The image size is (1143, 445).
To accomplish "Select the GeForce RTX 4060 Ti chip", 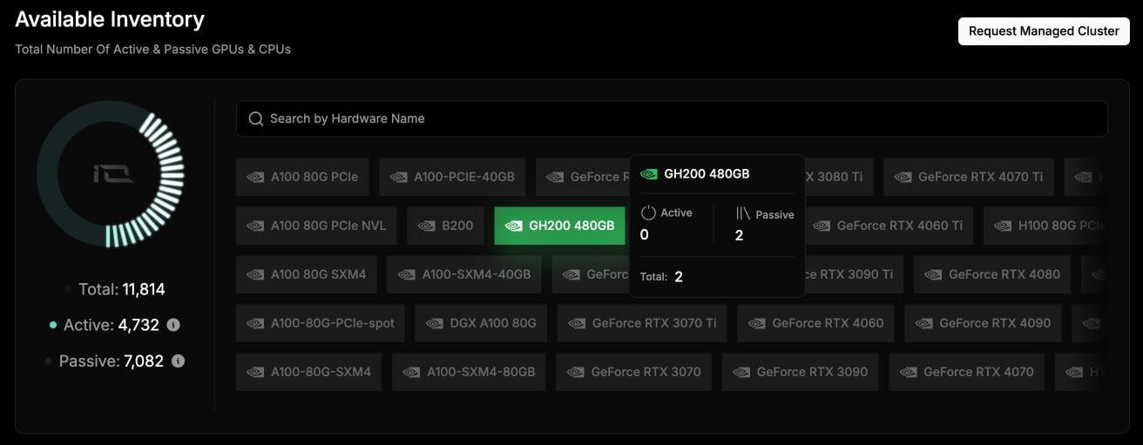I will coord(888,226).
